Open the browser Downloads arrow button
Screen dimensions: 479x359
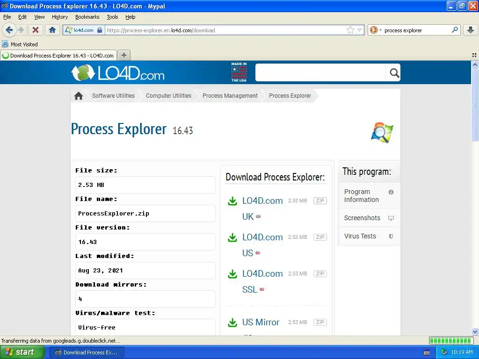471,30
